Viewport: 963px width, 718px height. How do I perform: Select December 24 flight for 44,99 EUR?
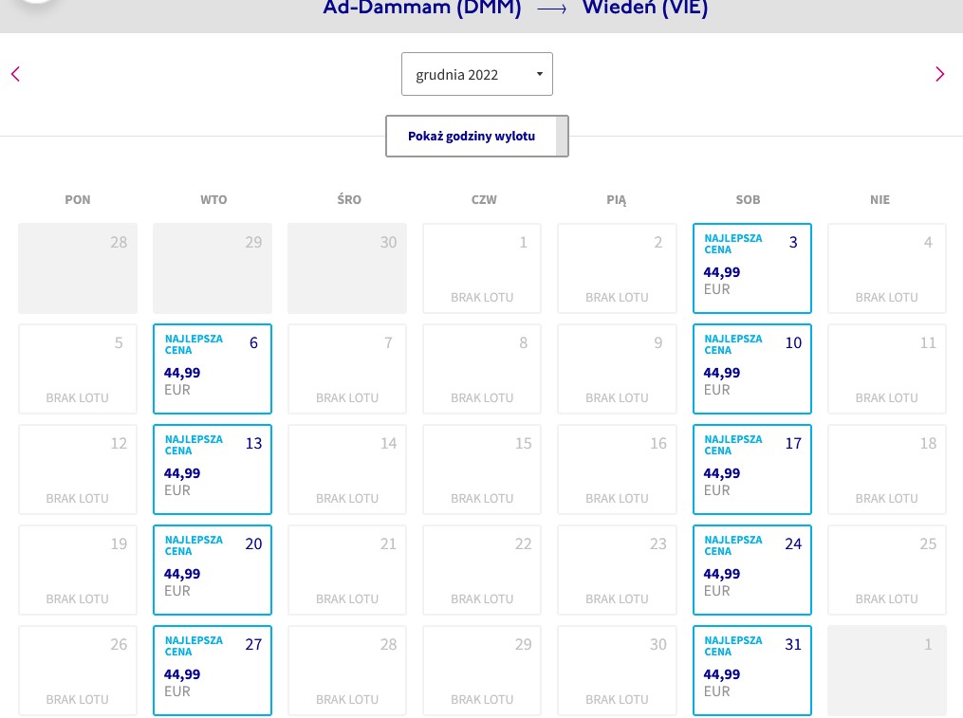point(752,570)
